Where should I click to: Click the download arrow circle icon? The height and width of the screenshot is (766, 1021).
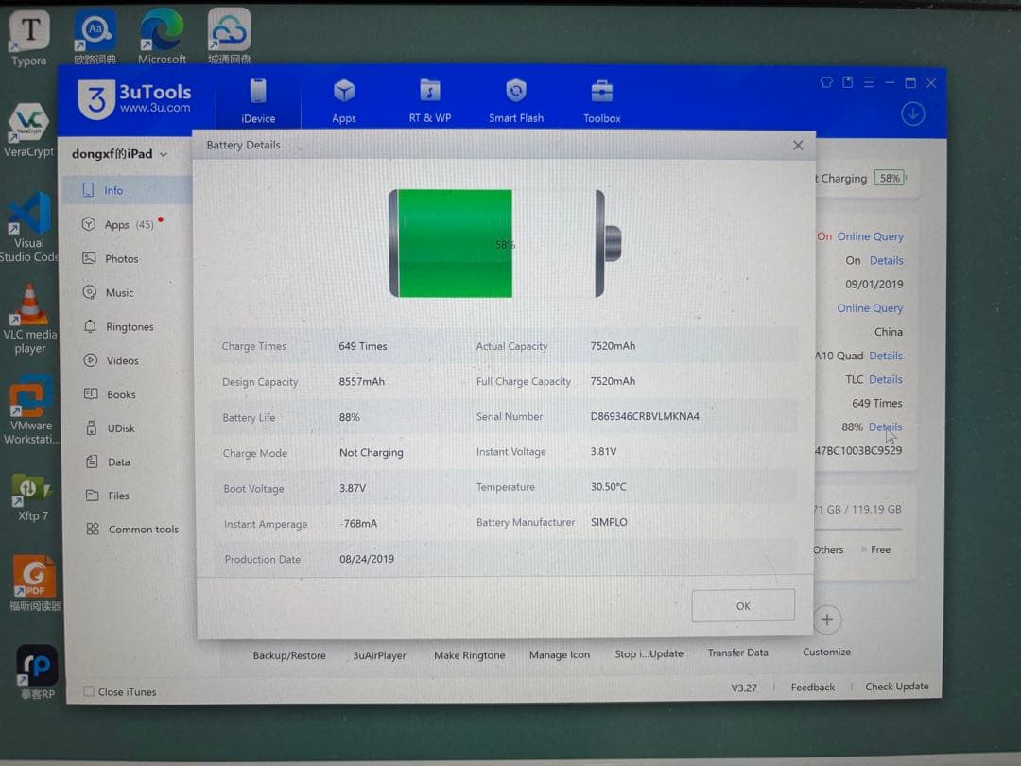(912, 114)
